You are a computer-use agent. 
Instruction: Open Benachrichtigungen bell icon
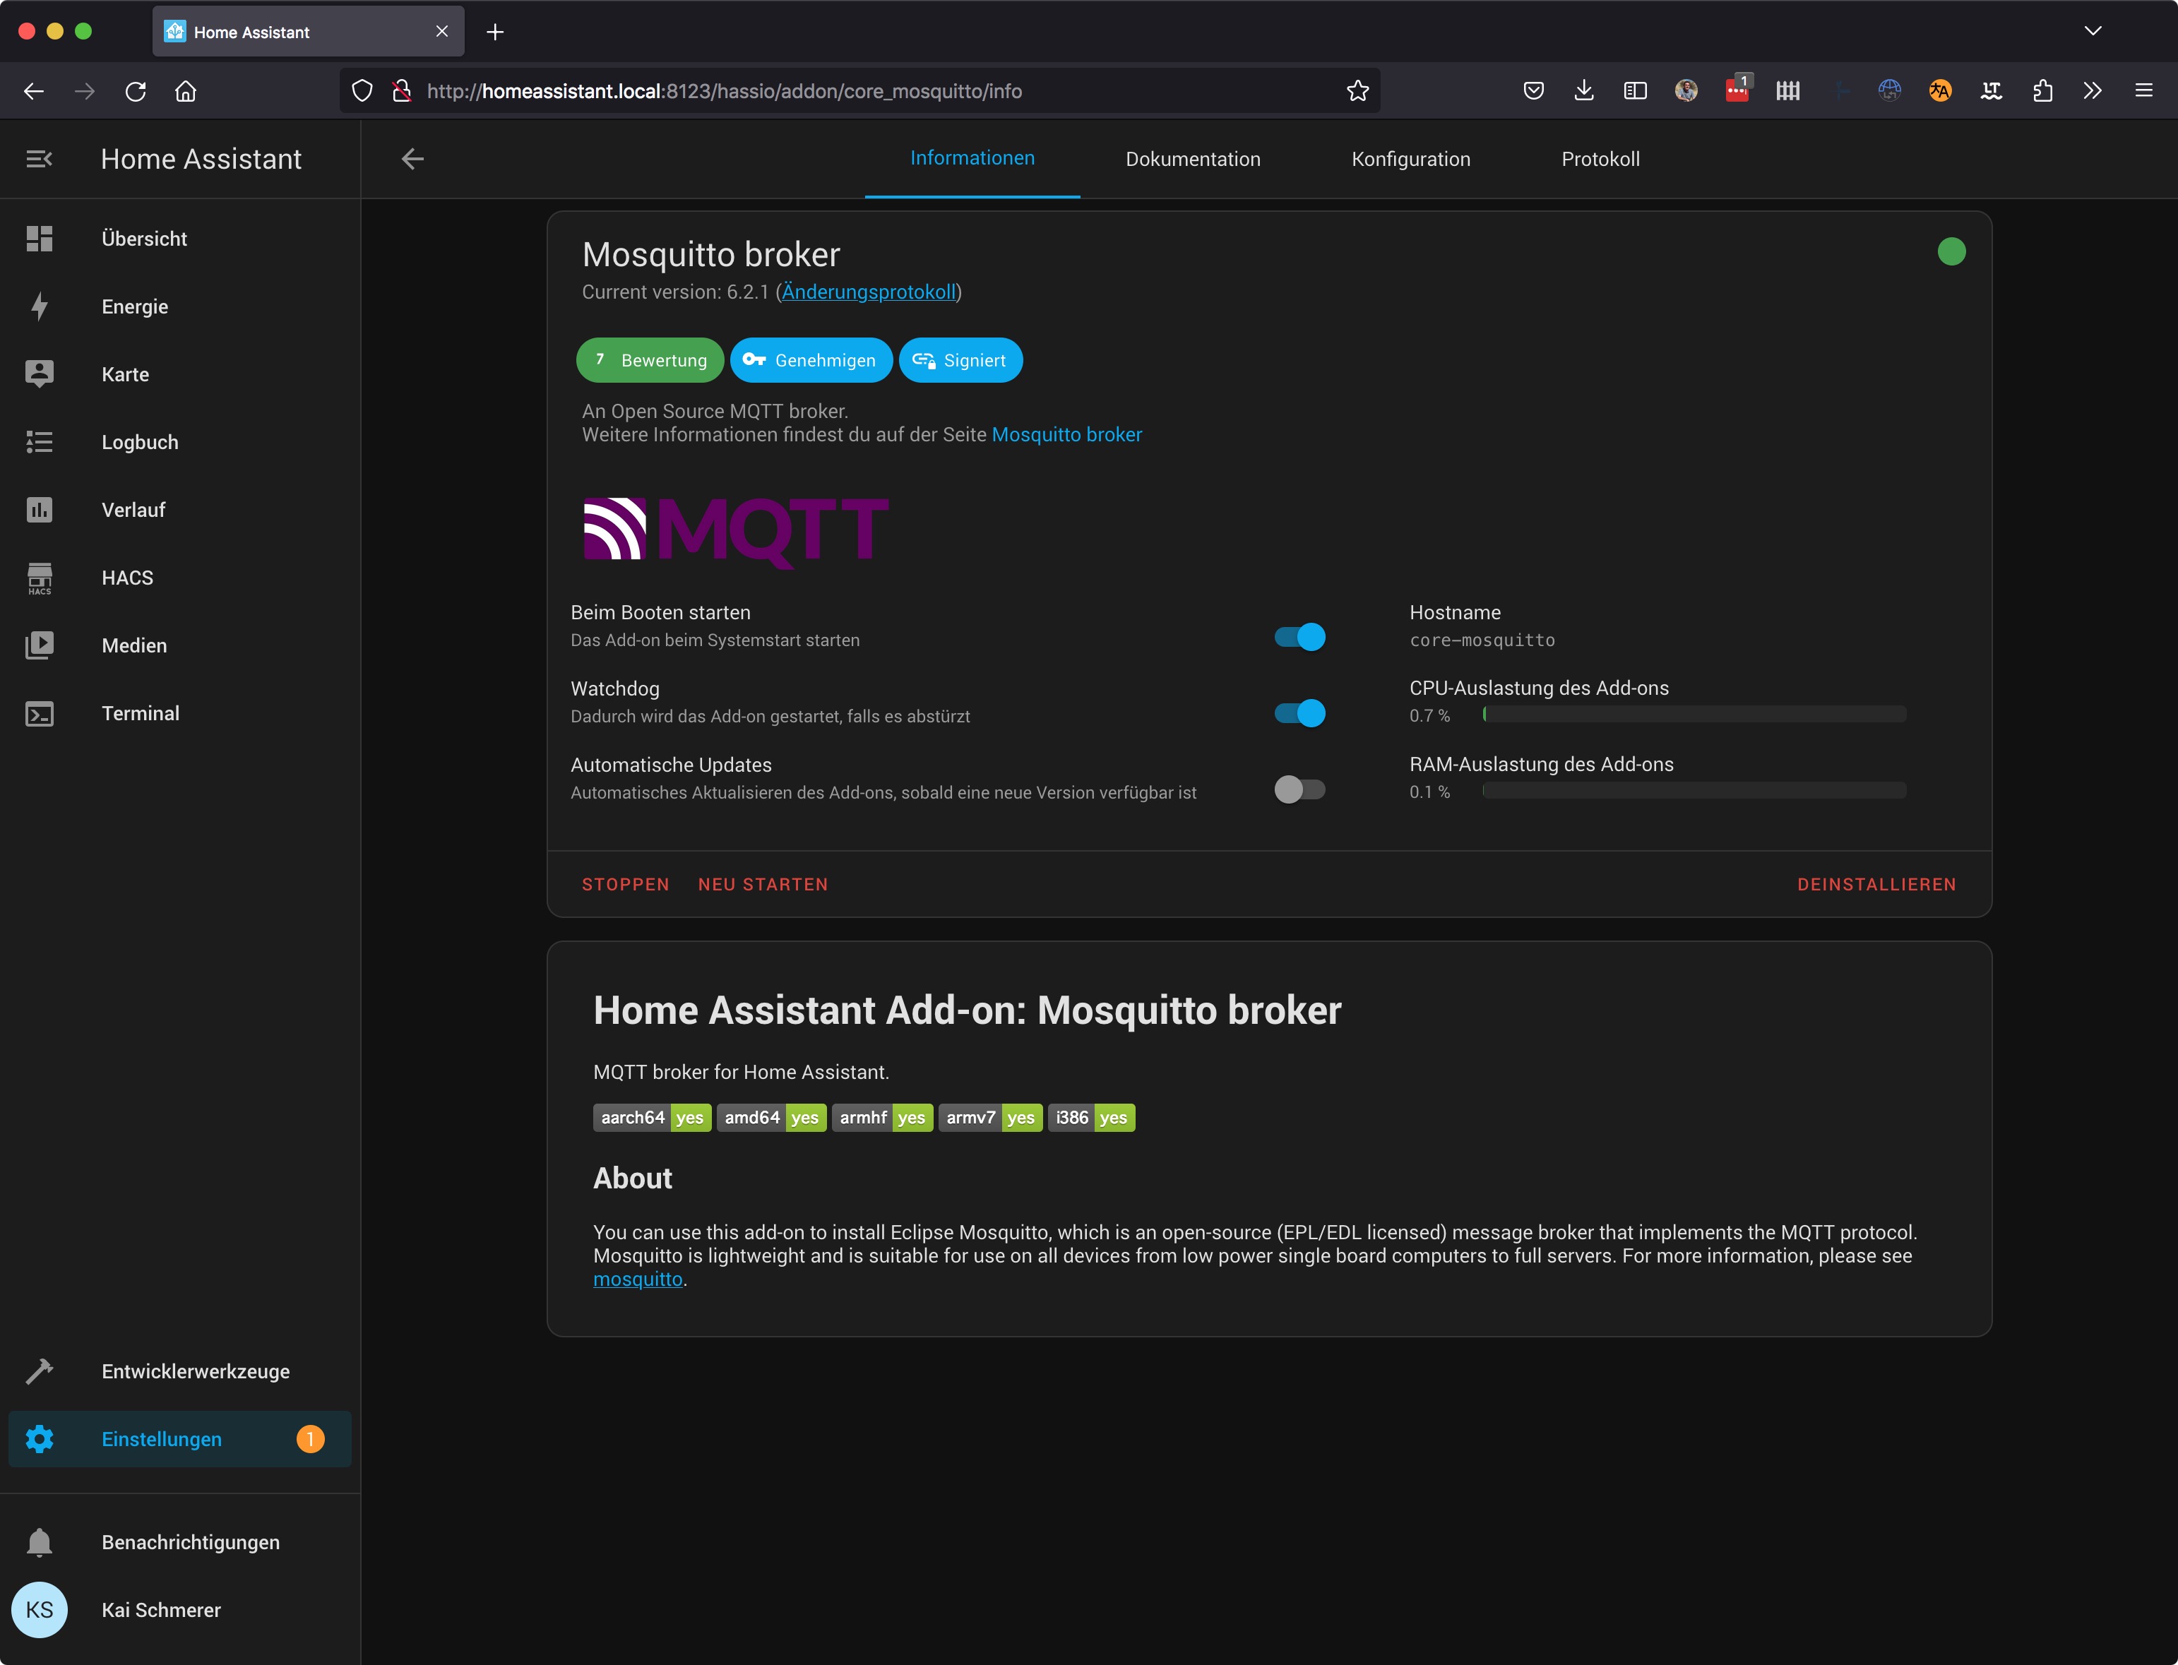coord(40,1542)
